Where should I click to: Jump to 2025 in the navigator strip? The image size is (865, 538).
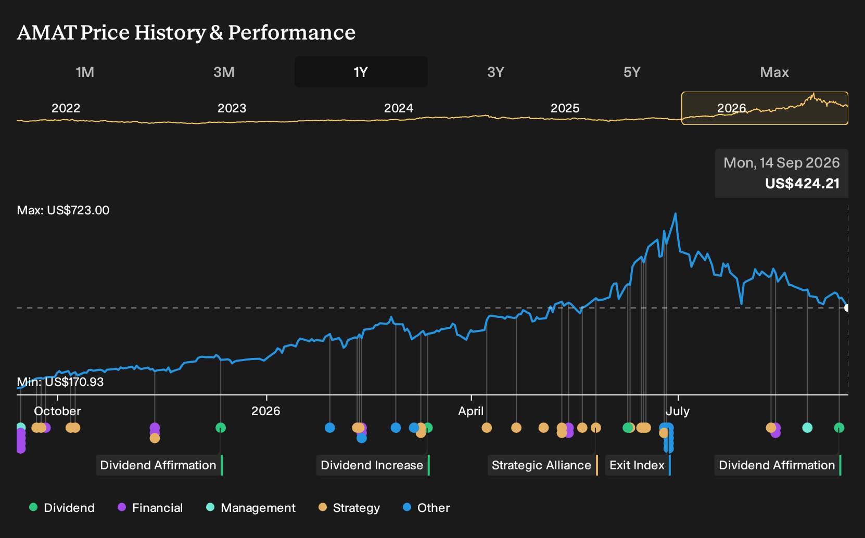[x=565, y=108]
